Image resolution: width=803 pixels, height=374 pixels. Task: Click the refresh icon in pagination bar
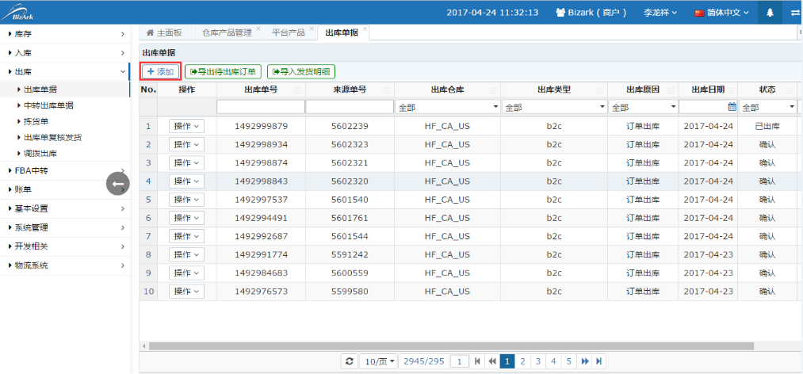click(x=350, y=361)
